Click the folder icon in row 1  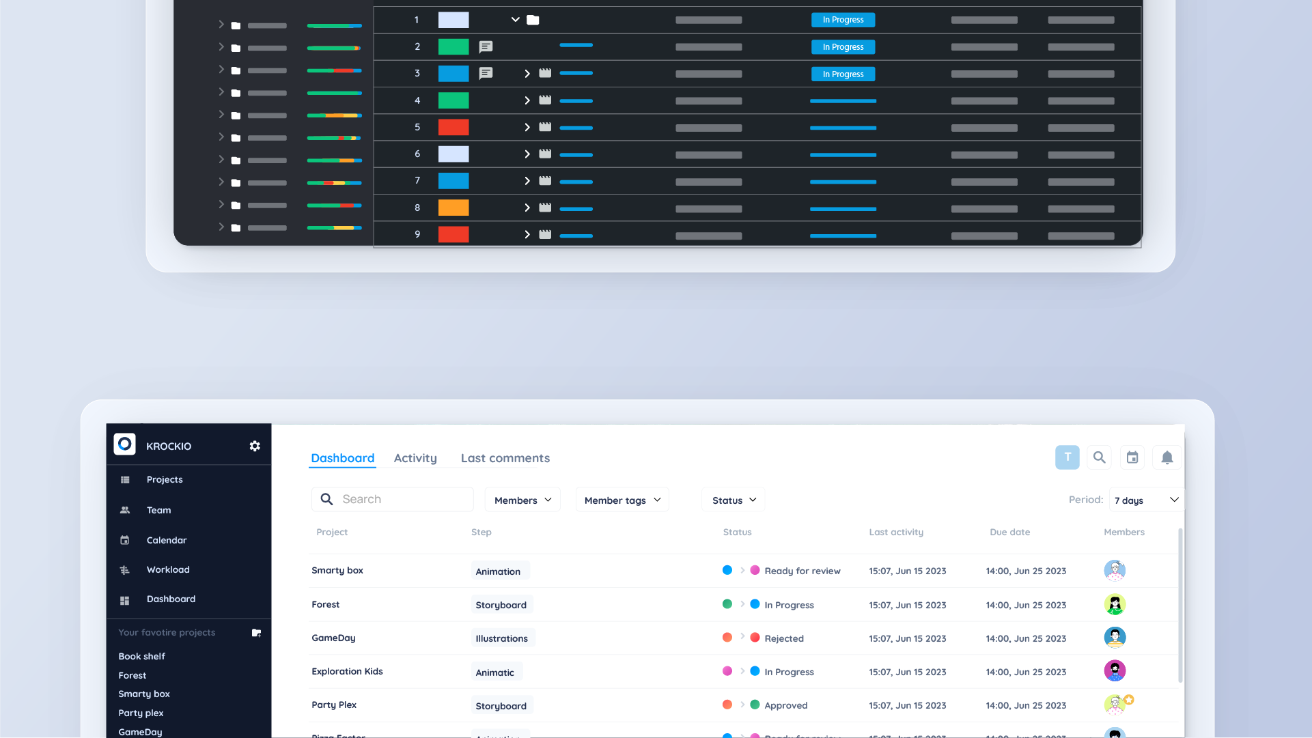533,20
